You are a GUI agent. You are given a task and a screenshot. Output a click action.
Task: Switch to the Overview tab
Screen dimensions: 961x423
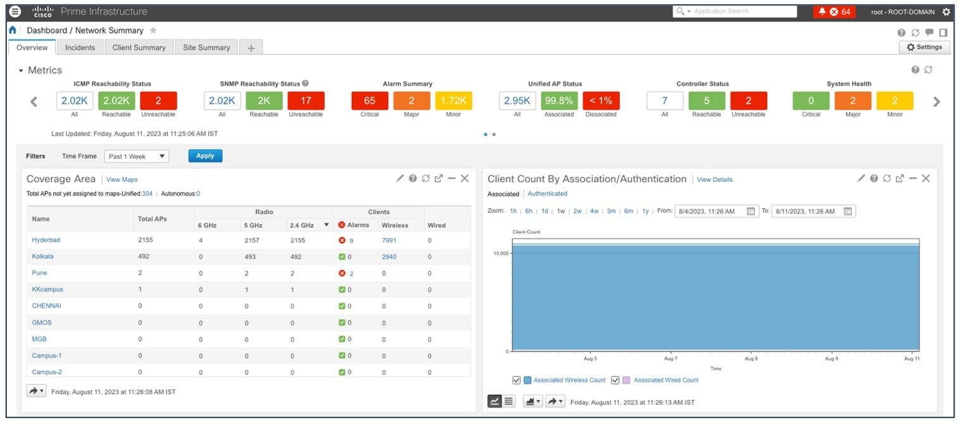pyautogui.click(x=32, y=47)
